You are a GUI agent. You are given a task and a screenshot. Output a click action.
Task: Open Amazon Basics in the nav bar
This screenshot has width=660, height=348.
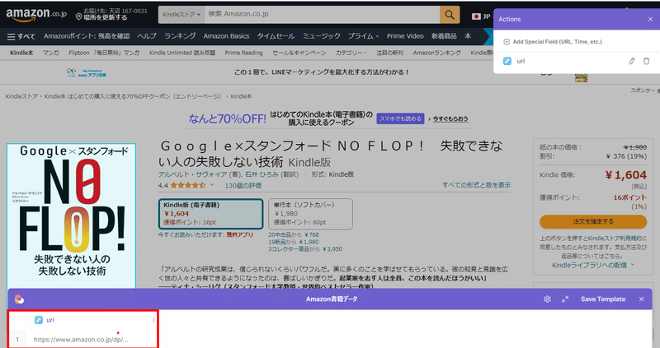[x=226, y=36]
